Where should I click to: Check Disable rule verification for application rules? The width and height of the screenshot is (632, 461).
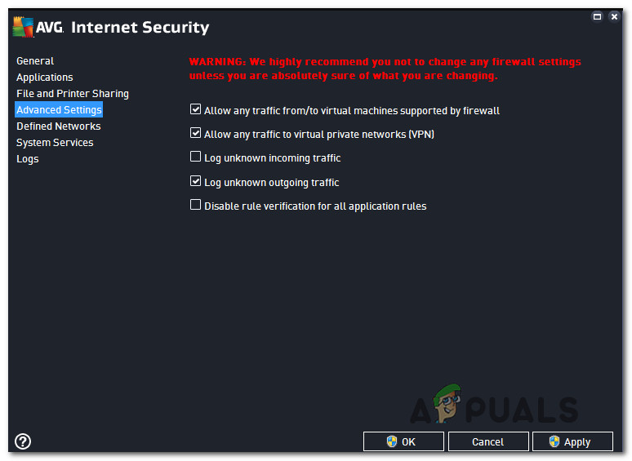click(195, 205)
